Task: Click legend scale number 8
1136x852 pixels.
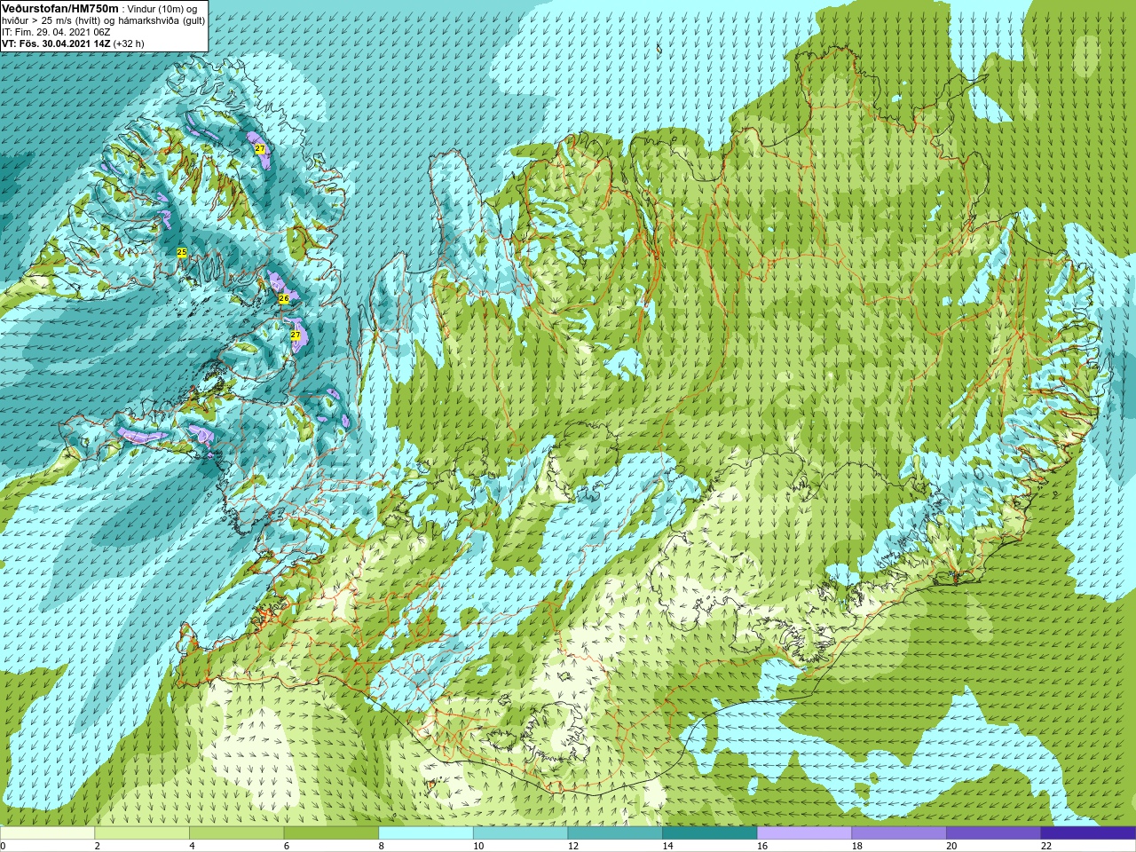Action: (381, 846)
